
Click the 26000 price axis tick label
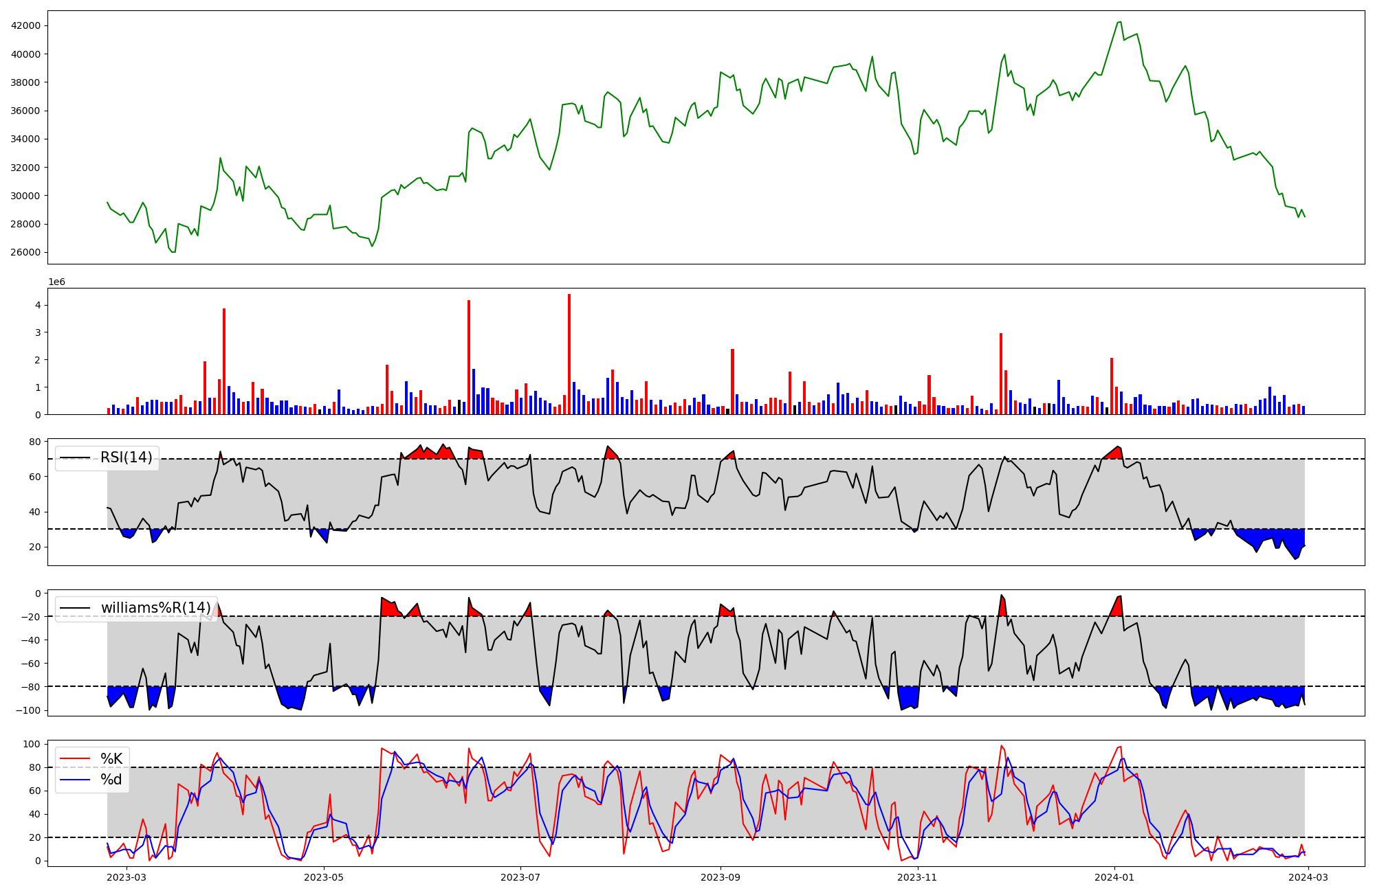[x=25, y=252]
